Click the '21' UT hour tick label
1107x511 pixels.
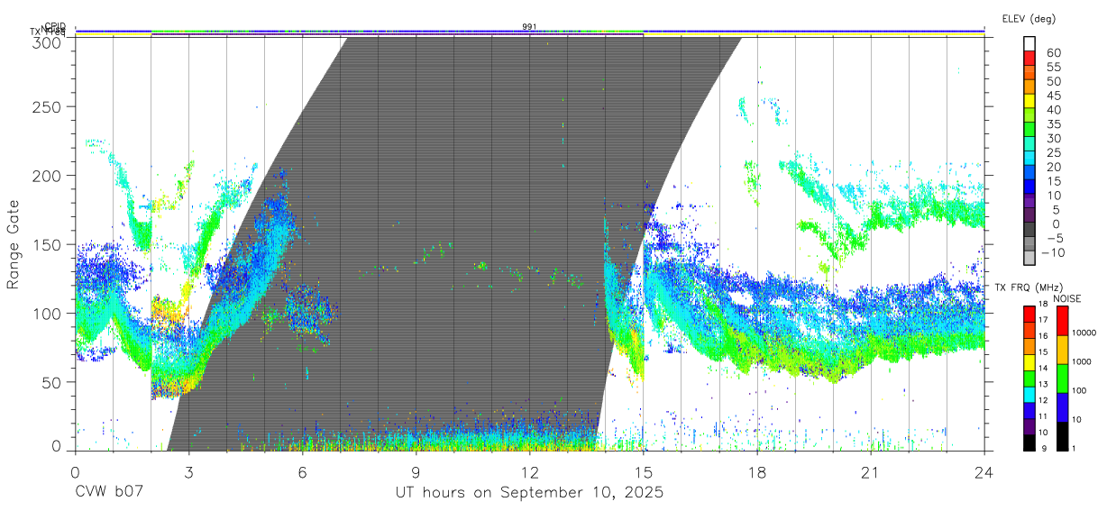coord(871,472)
